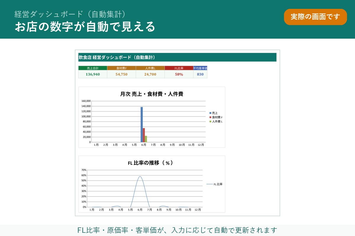Screen dimensions: 355x236
Task: Click the 54,750 food cost value
Action: pos(121,74)
